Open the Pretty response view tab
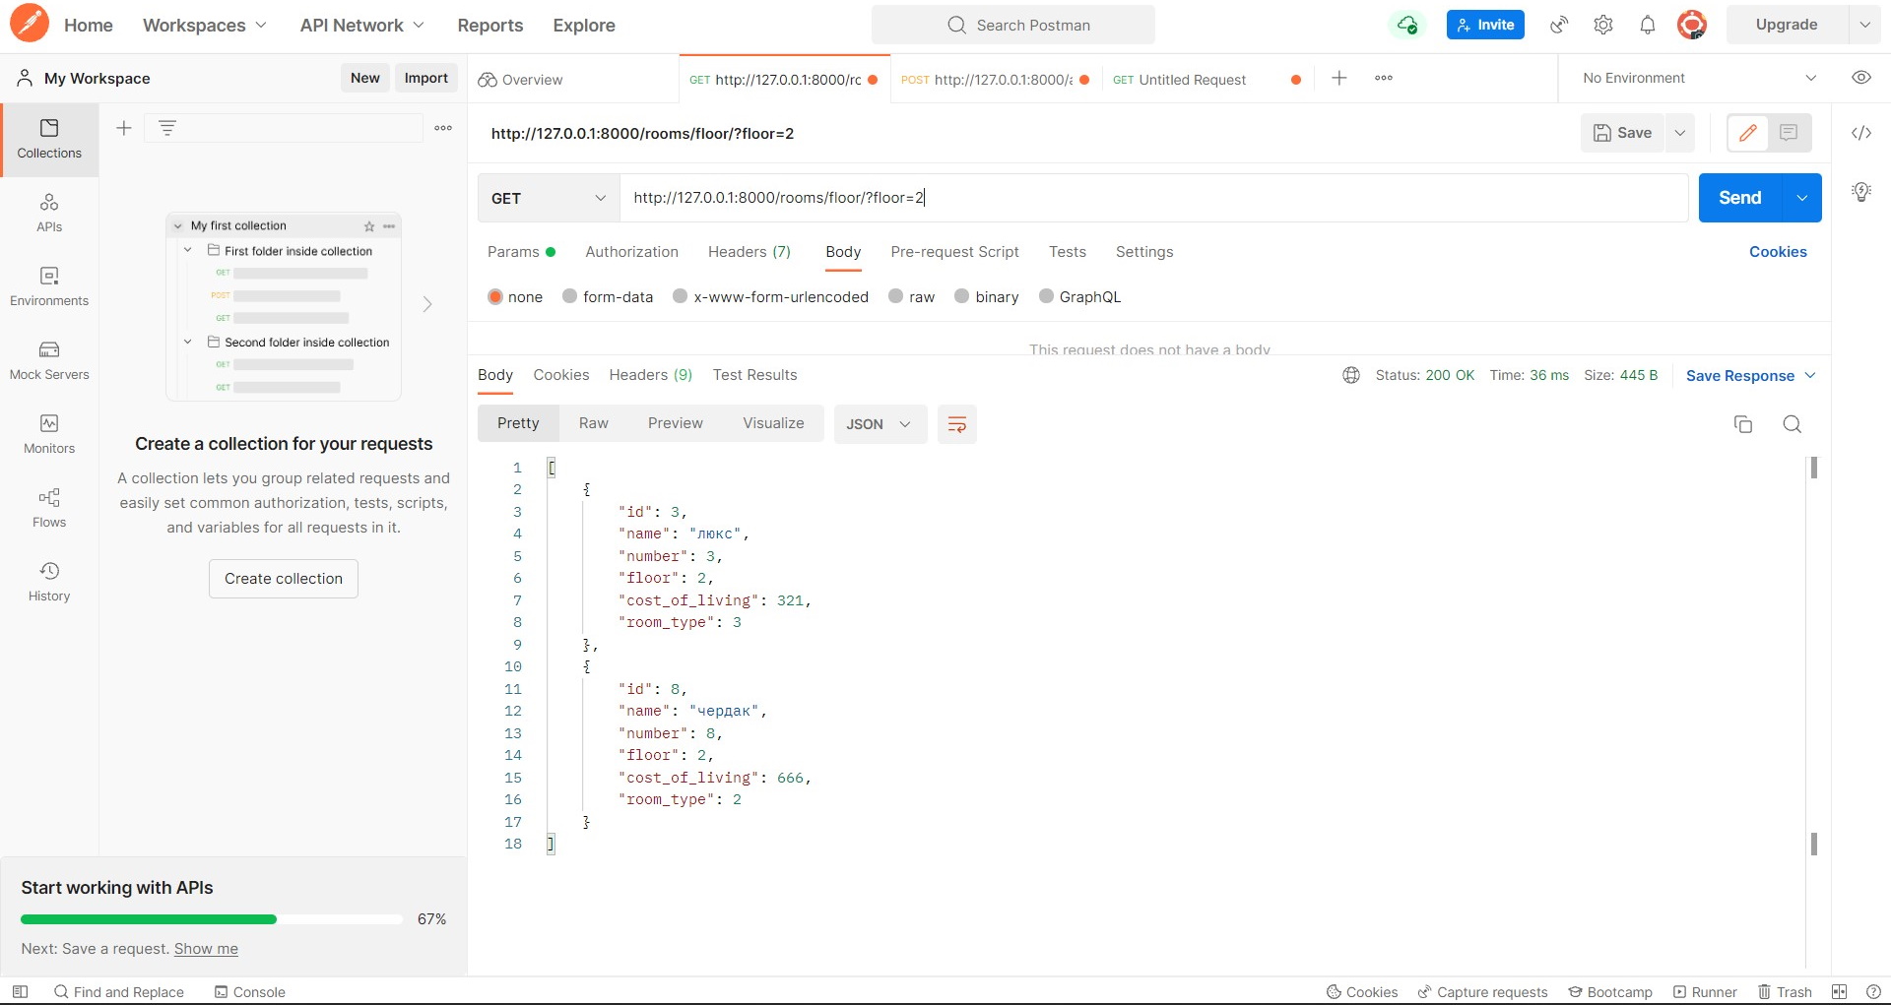The image size is (1891, 1005). (x=518, y=423)
